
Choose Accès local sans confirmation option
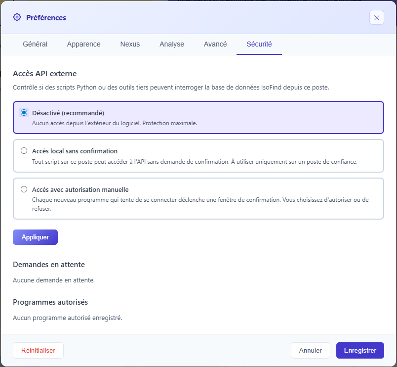(x=24, y=151)
